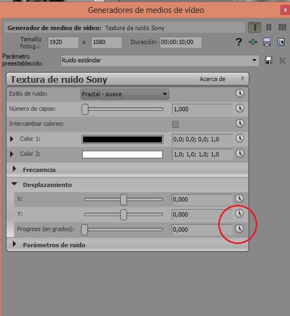Click the Acerca de button
The image size is (290, 316).
212,79
